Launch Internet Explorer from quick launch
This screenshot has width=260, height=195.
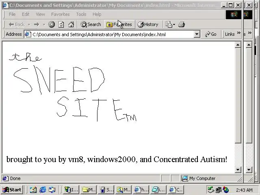pyautogui.click(x=43, y=190)
